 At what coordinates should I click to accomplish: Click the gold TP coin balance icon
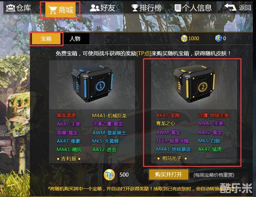tap(184, 39)
